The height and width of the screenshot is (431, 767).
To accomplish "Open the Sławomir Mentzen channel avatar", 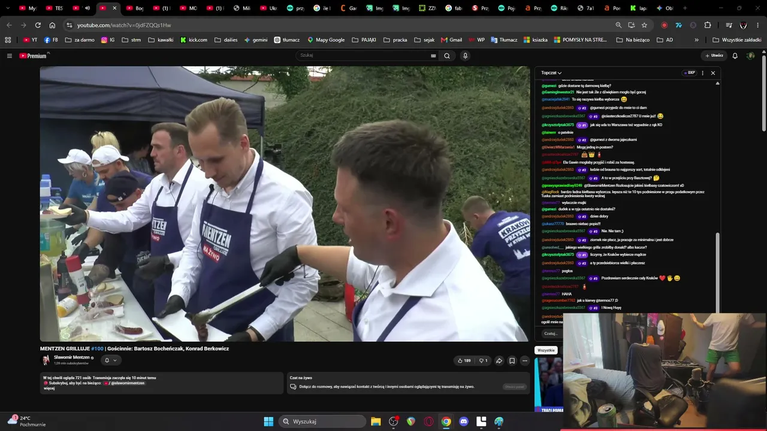I will tap(46, 360).
